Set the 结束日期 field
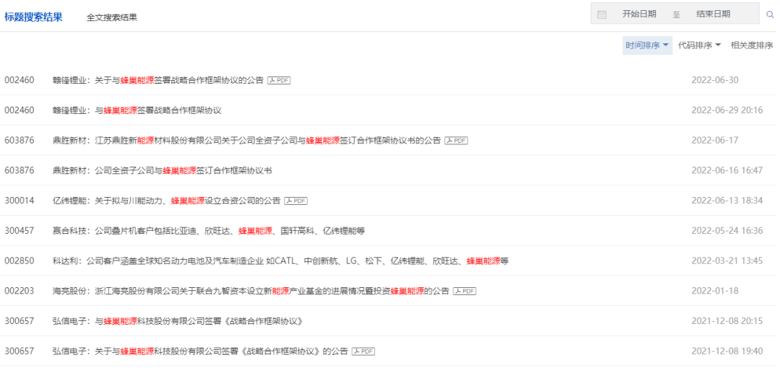The width and height of the screenshot is (780, 368). [x=714, y=14]
